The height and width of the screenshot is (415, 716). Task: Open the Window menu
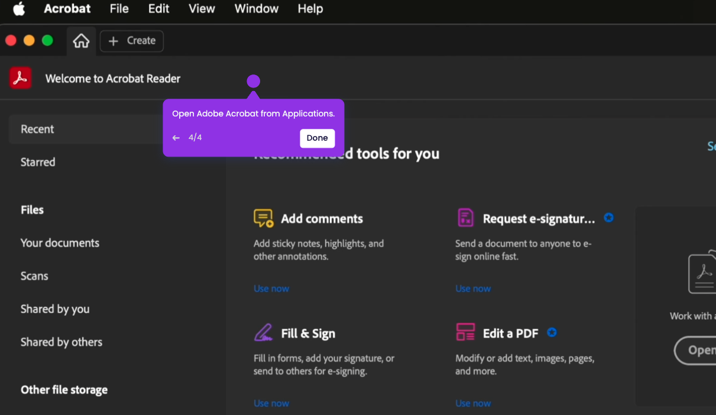pos(257,9)
